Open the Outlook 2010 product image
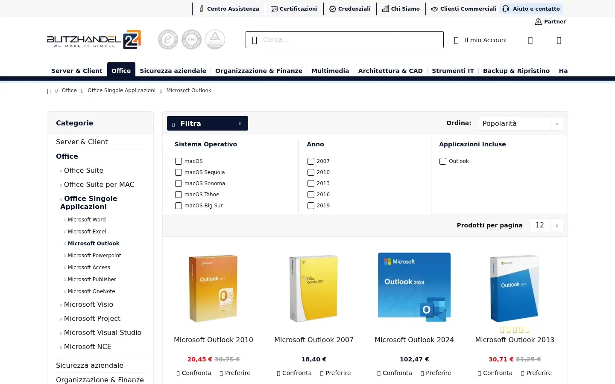Screen dimensions: 615x384 pos(214,288)
